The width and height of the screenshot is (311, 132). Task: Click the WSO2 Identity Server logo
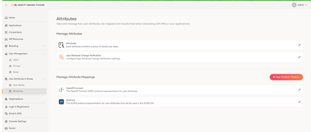(x=28, y=5)
